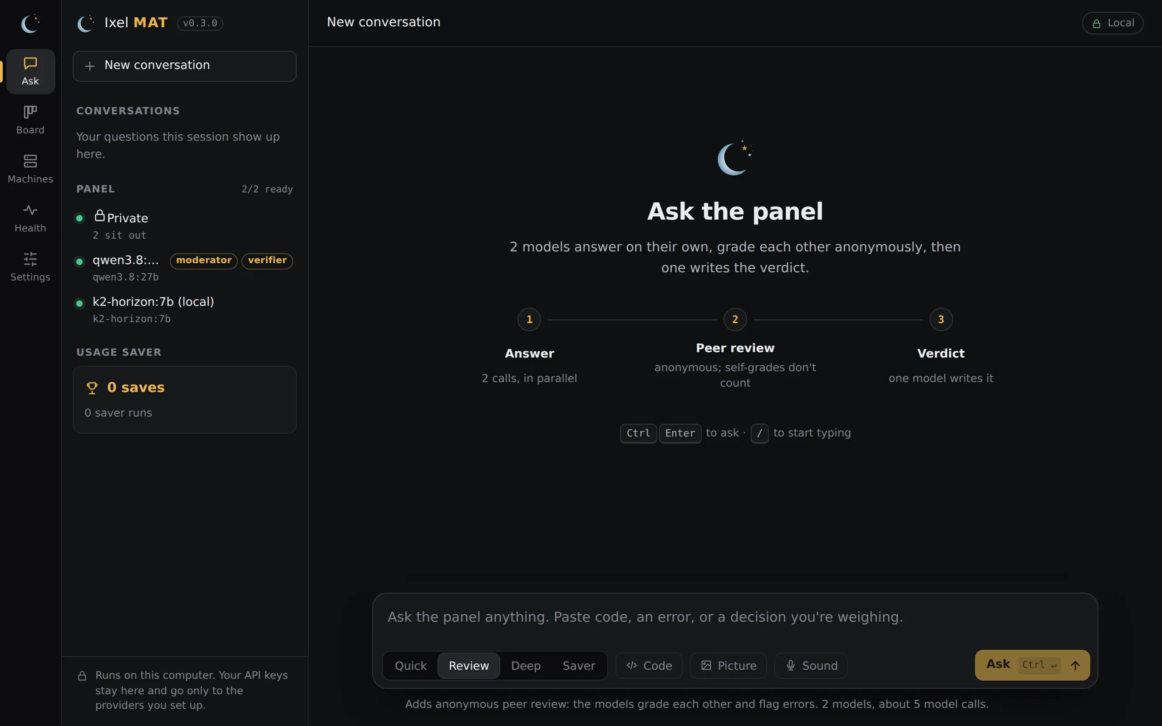The width and height of the screenshot is (1162, 726).
Task: Click the trophy icon beside 0 saves
Action: [x=92, y=388]
